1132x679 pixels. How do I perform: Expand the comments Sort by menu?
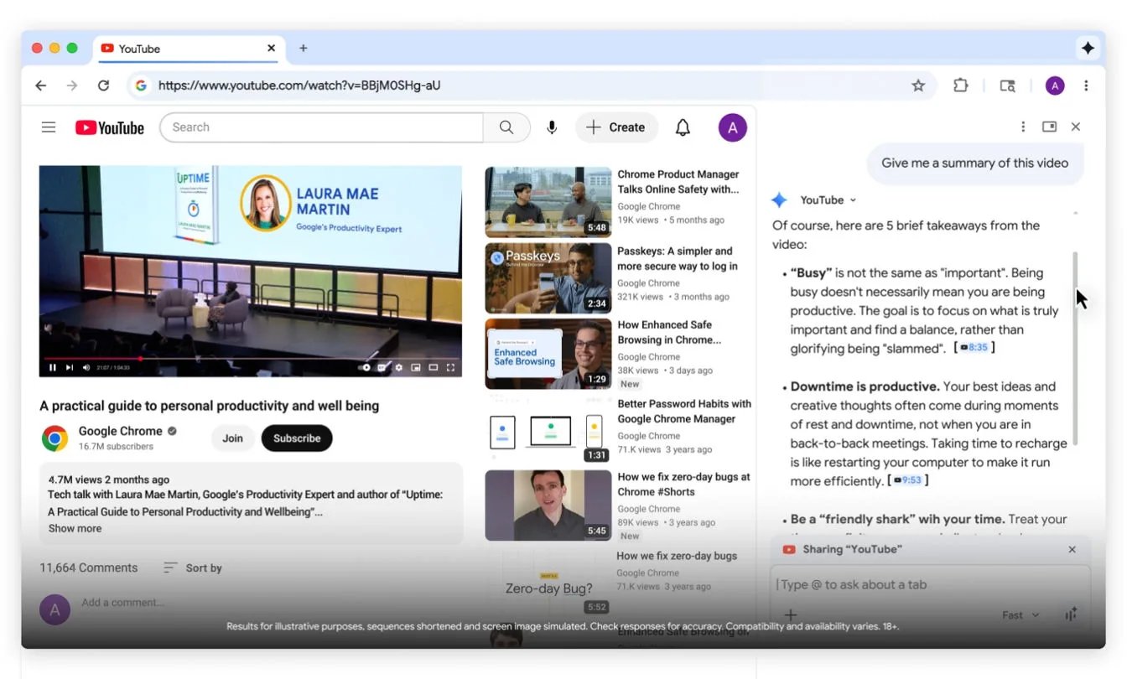[193, 568]
